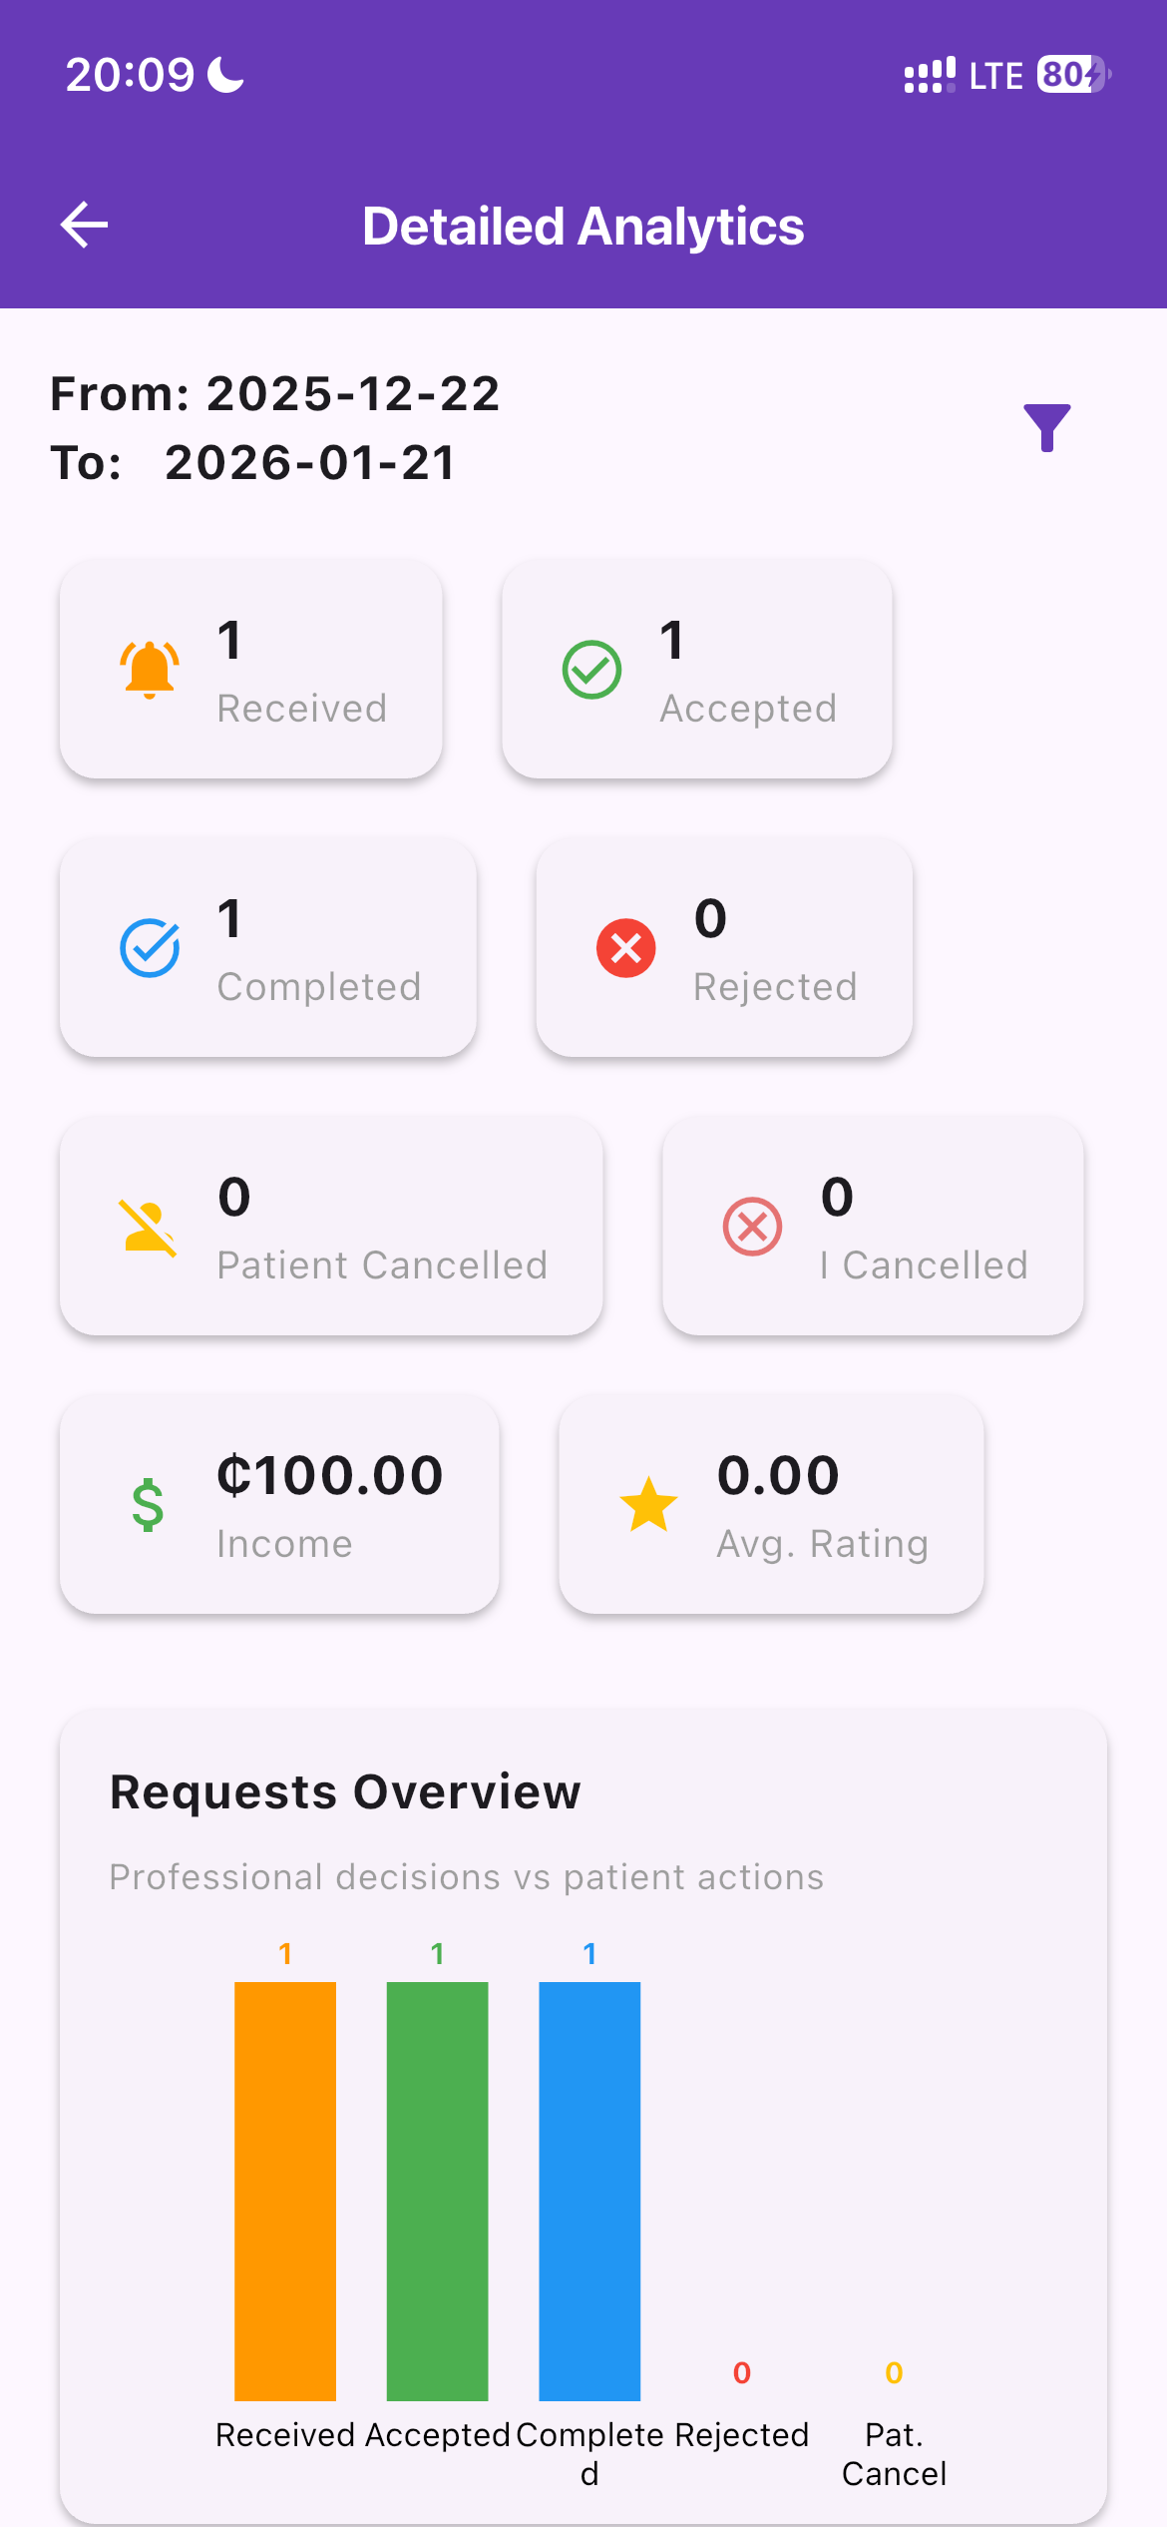This screenshot has width=1167, height=2527.
Task: Tap the orange bell Received icon
Action: point(150,669)
